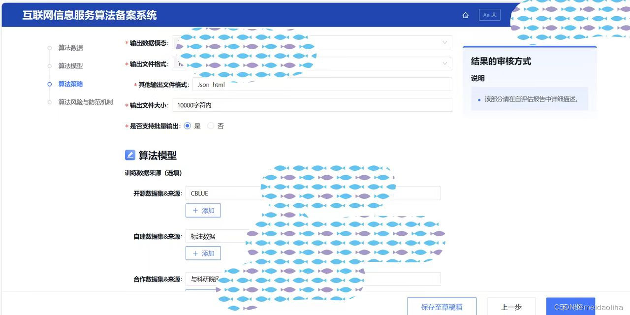Select the 否 radio for batch output
This screenshot has width=630, height=315.
point(211,126)
